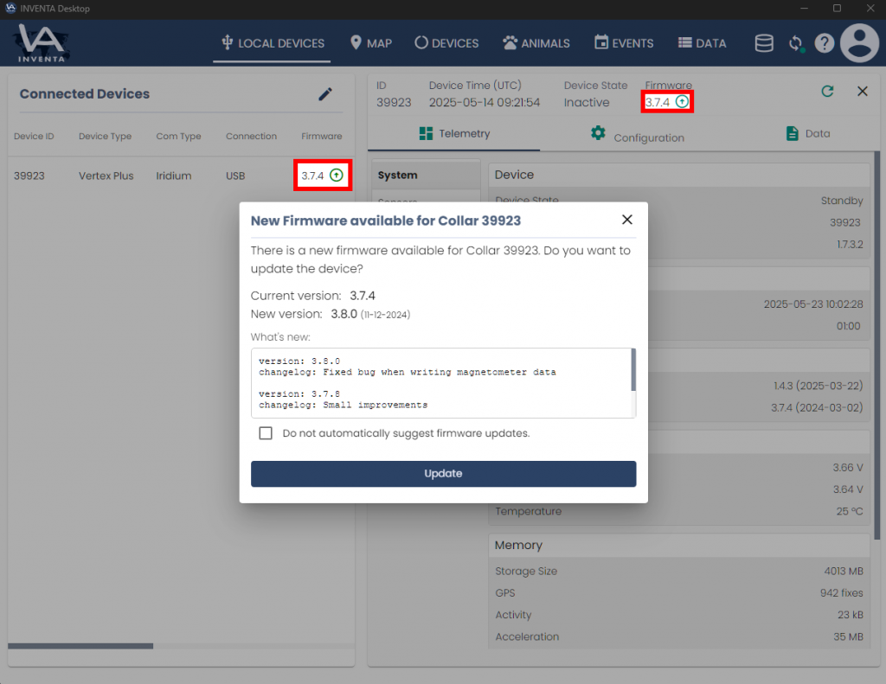Open the help question mark icon
Screen dimensions: 886x684
(824, 43)
